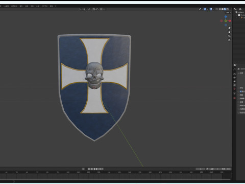The image size is (245, 184).
Task: Toggle the Gravity panel checkbox
Action: coord(240,91)
